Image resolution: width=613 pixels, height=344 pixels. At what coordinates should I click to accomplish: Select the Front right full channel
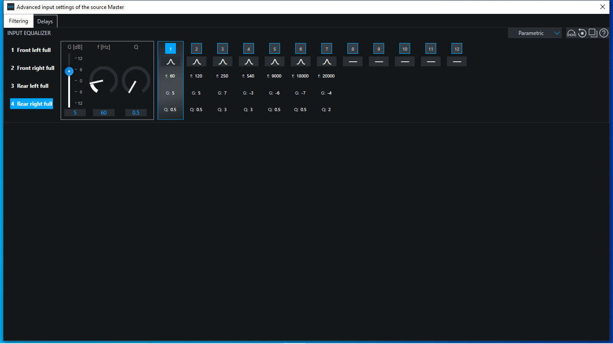pyautogui.click(x=32, y=68)
